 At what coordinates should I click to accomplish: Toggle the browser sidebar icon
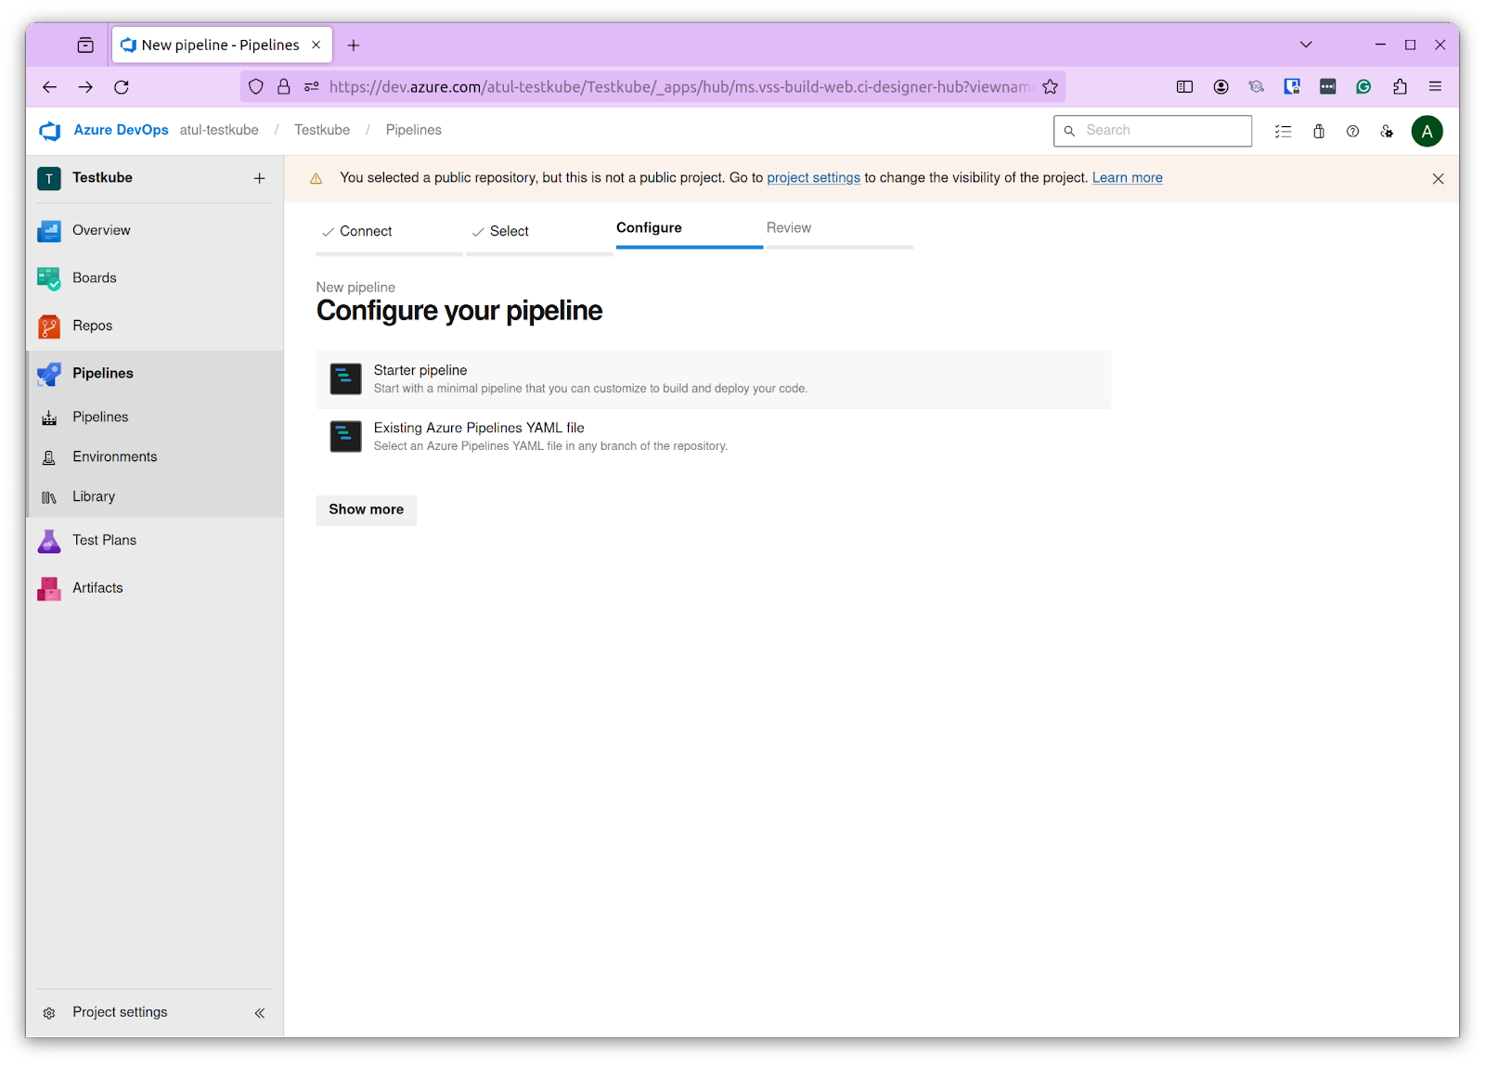point(1185,87)
